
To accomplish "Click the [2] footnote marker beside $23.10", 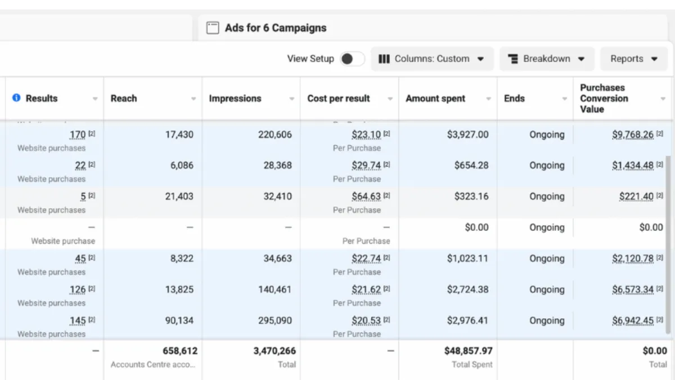I will coord(387,133).
